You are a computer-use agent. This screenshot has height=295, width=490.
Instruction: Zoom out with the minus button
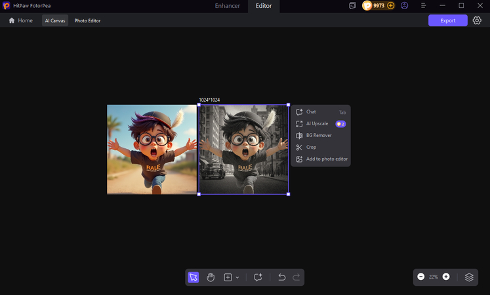(421, 277)
